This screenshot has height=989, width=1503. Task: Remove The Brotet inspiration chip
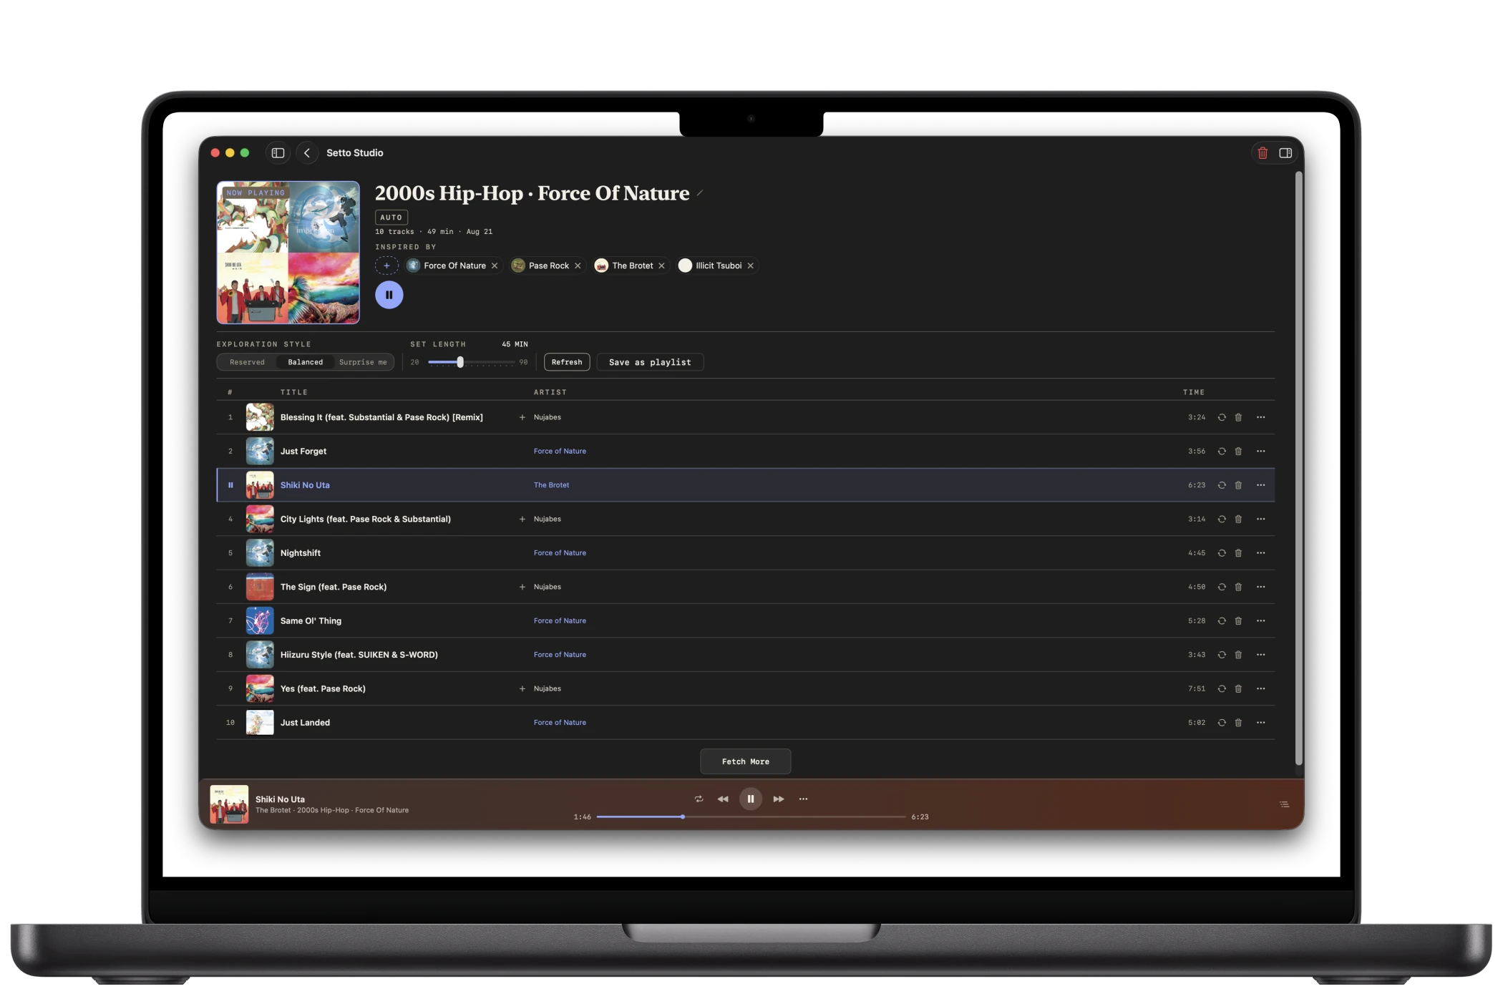[x=661, y=265]
